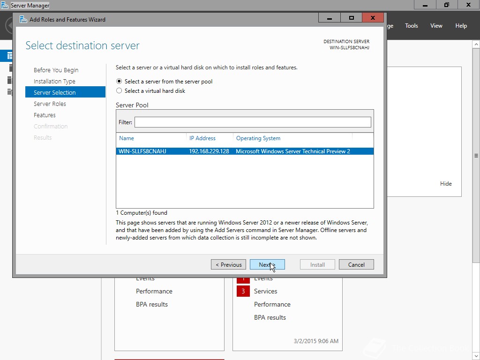The image size is (480, 360).
Task: Click Hide link in Server Manager welcome tile
Action: [x=446, y=184]
